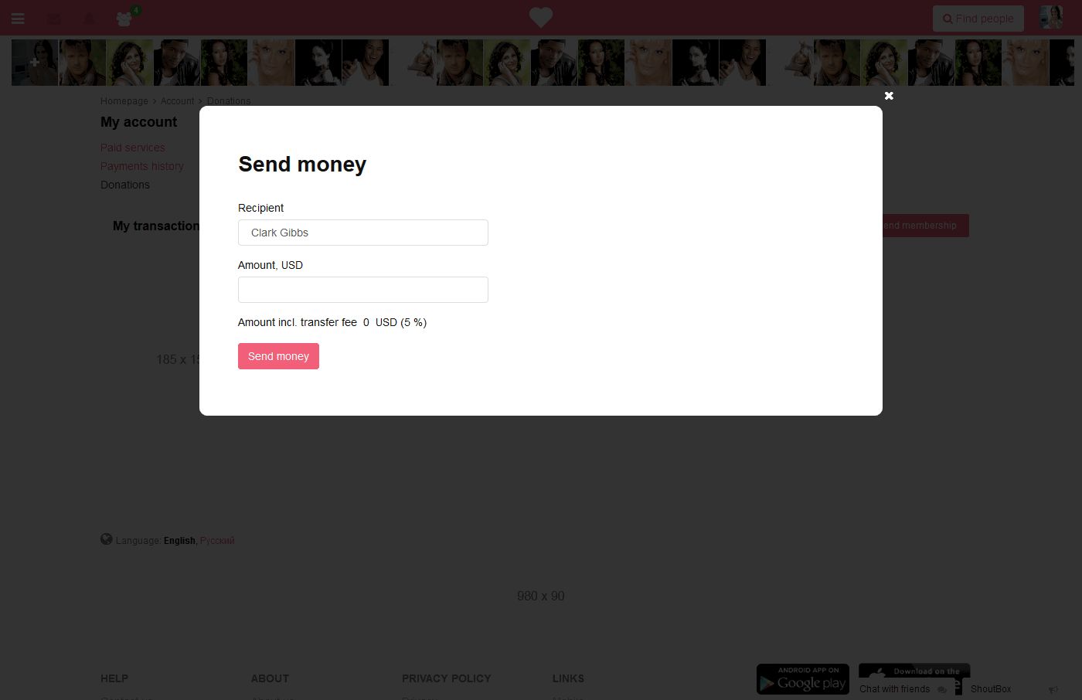Close the Send money dialog
The width and height of the screenshot is (1082, 700).
(x=889, y=96)
